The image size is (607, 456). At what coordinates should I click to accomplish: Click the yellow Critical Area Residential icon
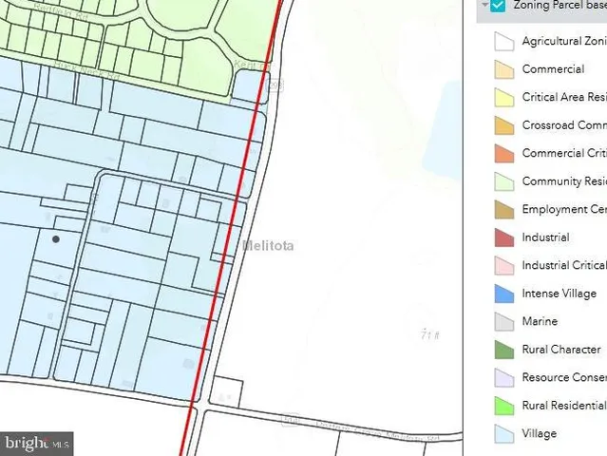tap(503, 98)
